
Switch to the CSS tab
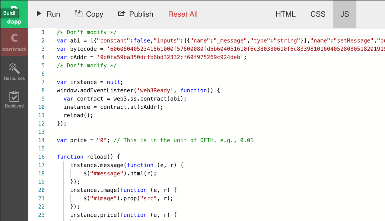click(318, 14)
